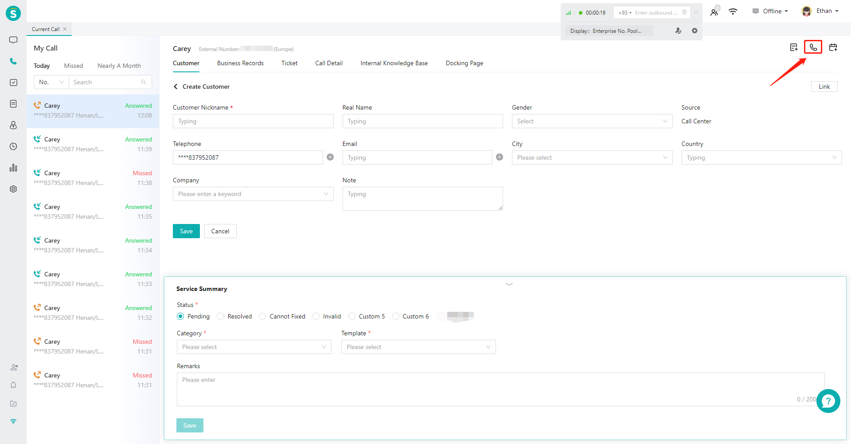Click the notification bell icon
The image size is (851, 444).
13,385
